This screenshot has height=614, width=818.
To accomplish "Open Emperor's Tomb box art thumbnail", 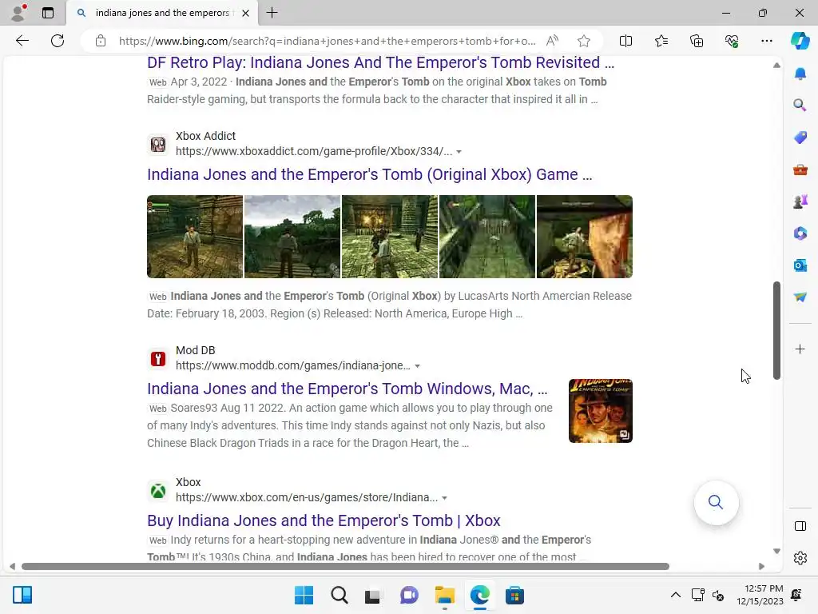I will pyautogui.click(x=601, y=411).
